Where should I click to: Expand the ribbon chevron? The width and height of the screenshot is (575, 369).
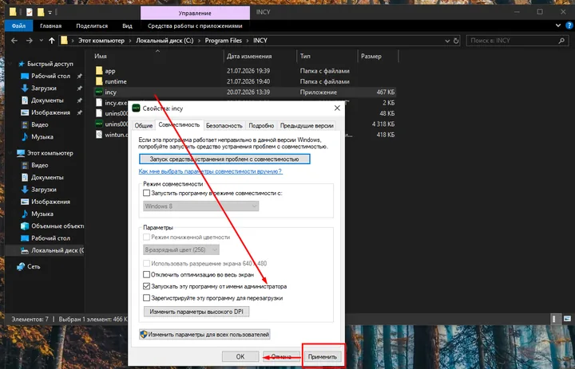click(558, 26)
